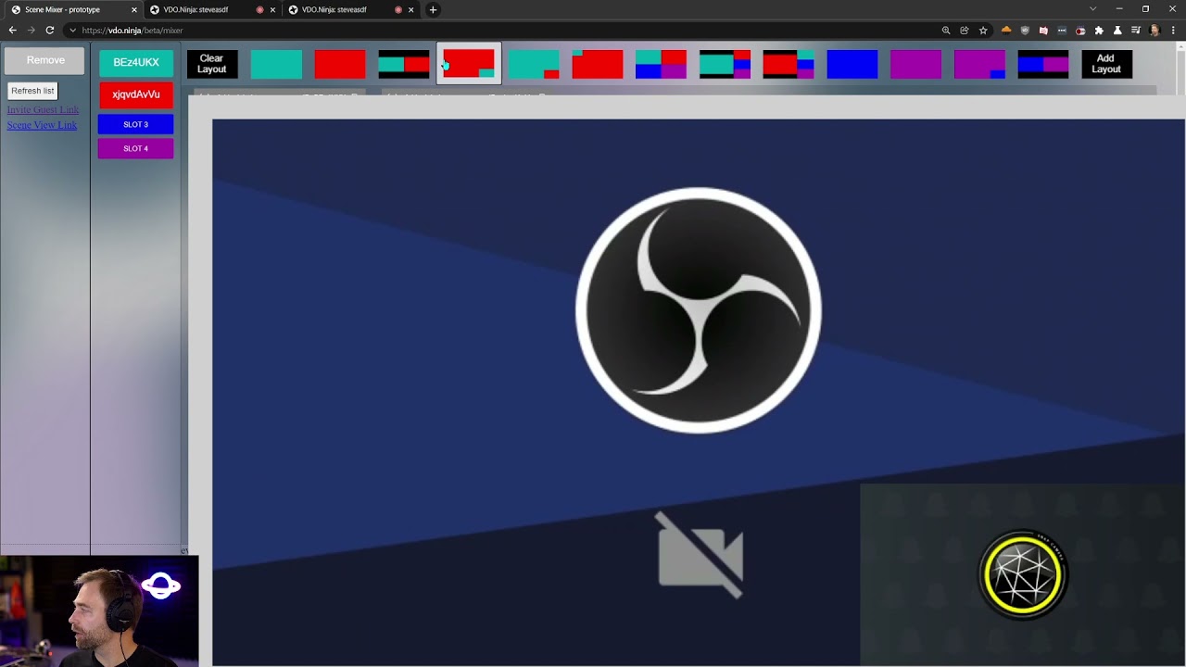The image size is (1186, 667).
Task: Open a new browser tab
Action: [x=433, y=9]
